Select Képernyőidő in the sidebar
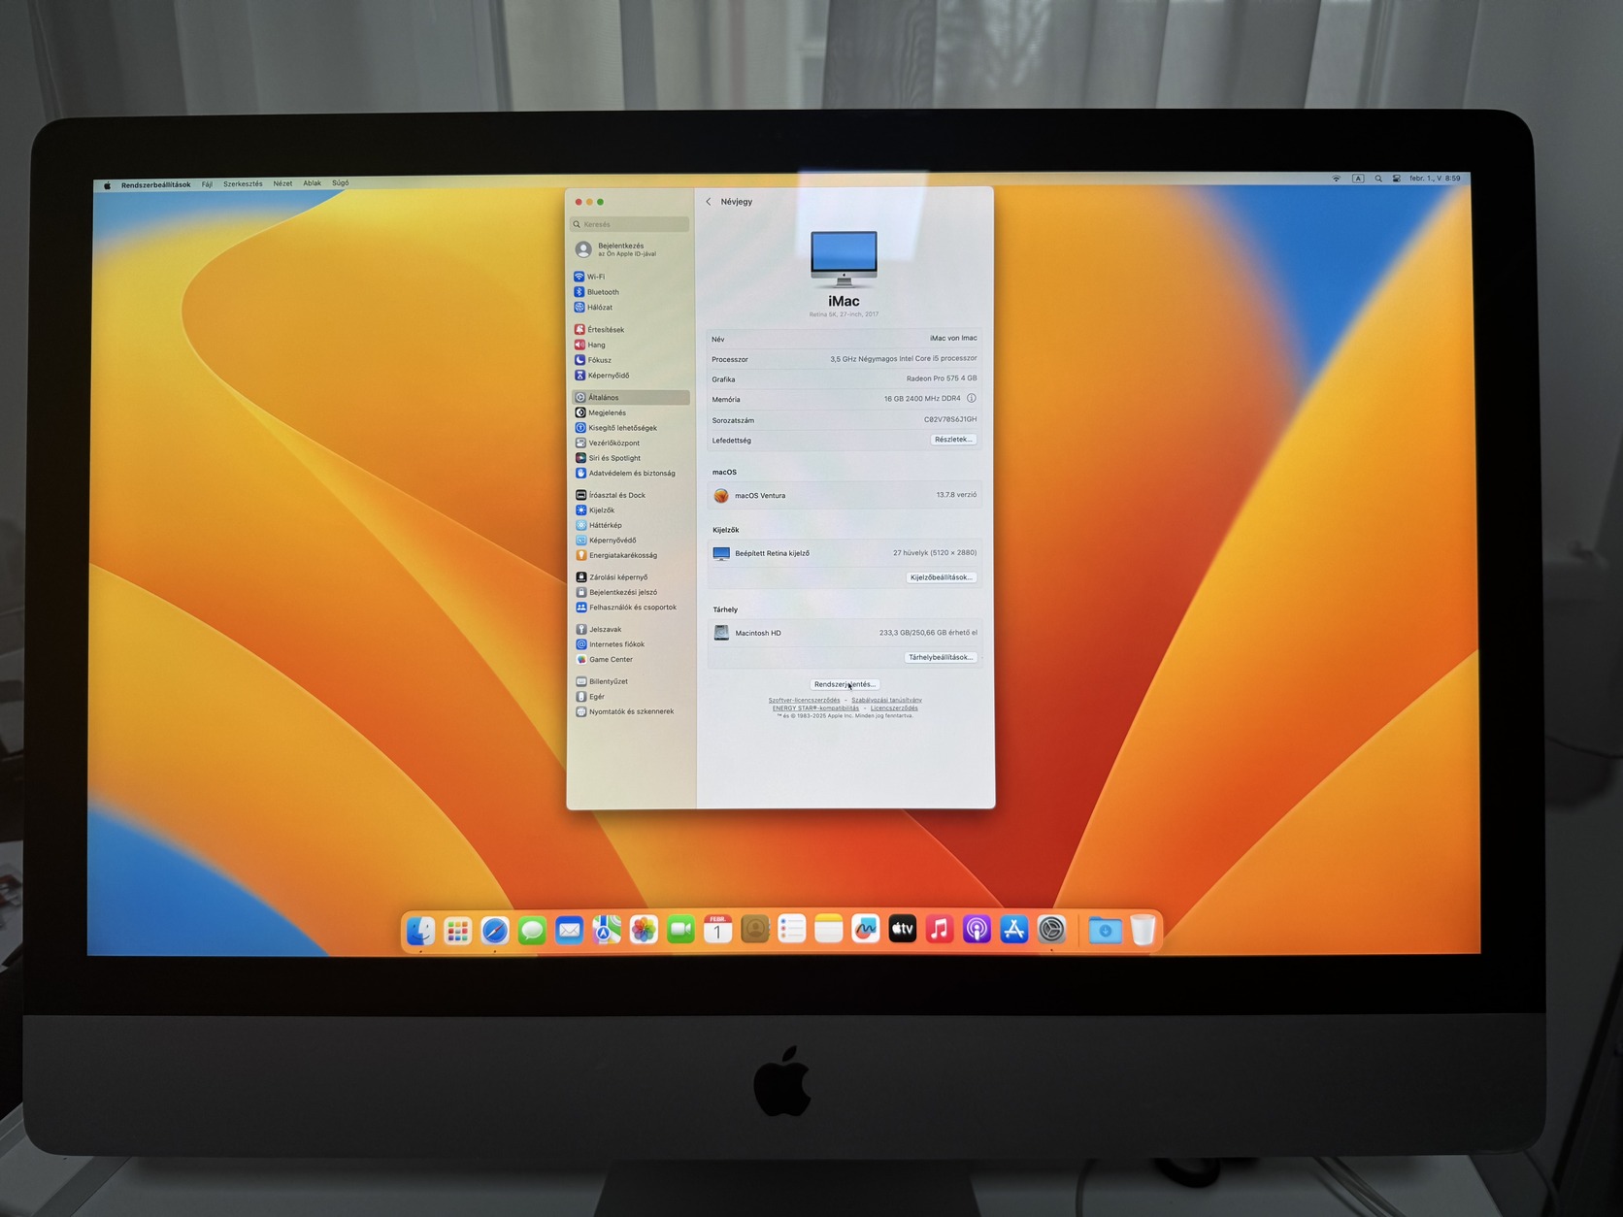The width and height of the screenshot is (1623, 1217). pos(630,376)
